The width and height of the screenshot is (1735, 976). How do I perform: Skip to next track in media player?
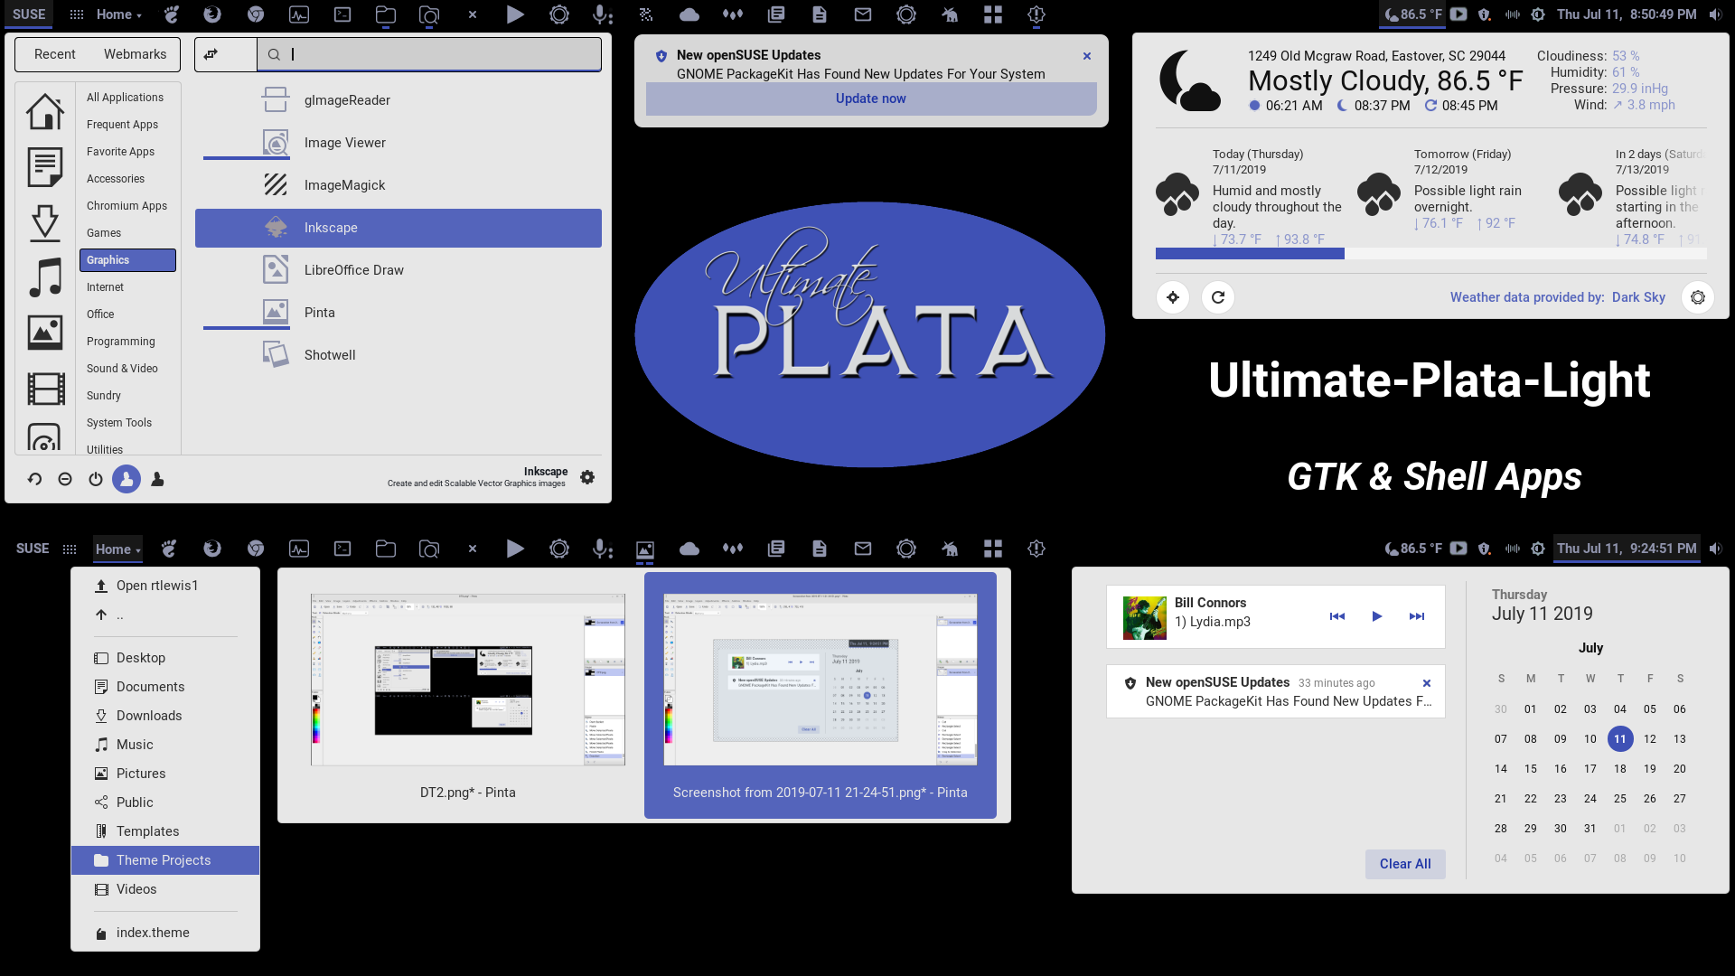click(x=1417, y=616)
